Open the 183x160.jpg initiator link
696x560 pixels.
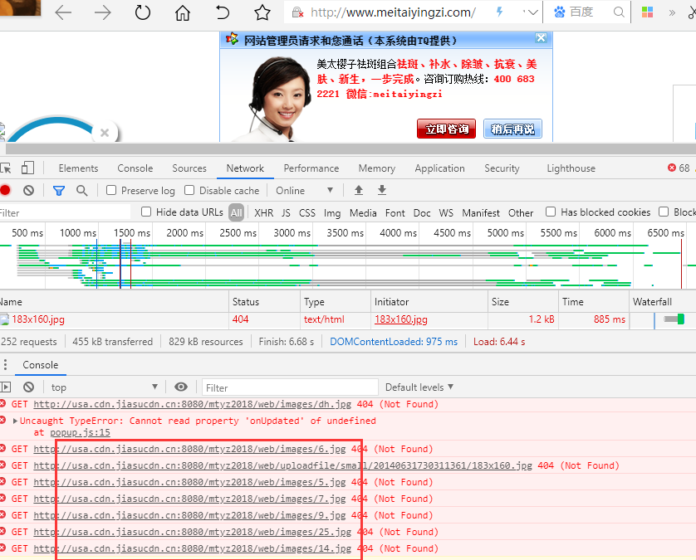coord(401,319)
